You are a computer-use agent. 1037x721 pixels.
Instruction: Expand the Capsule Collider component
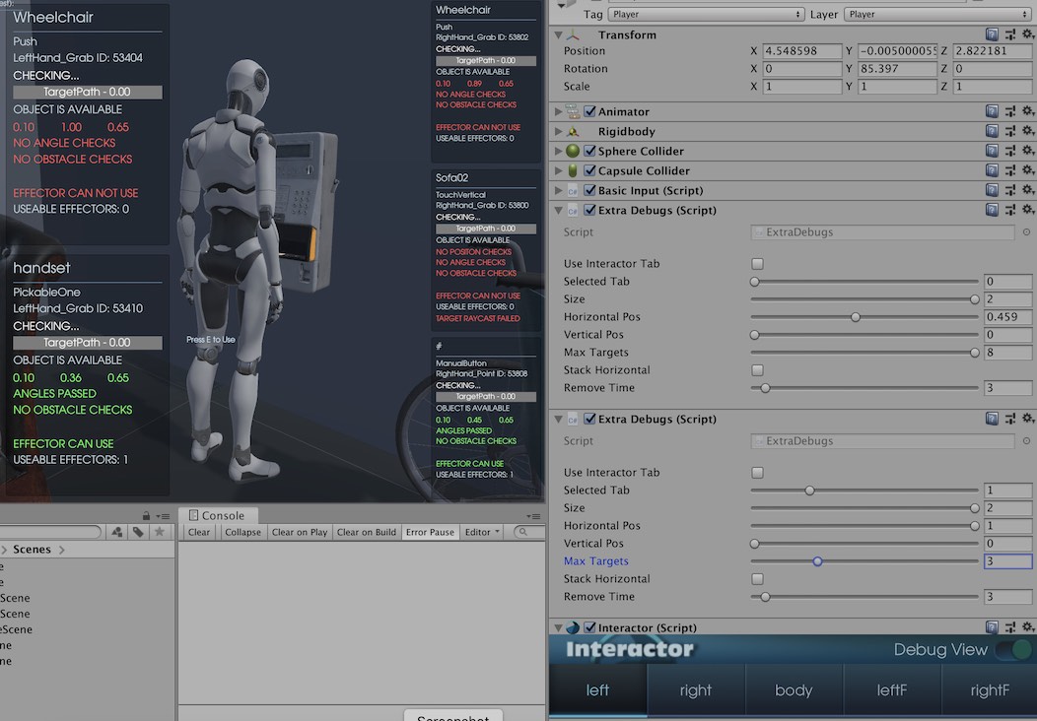pyautogui.click(x=559, y=171)
